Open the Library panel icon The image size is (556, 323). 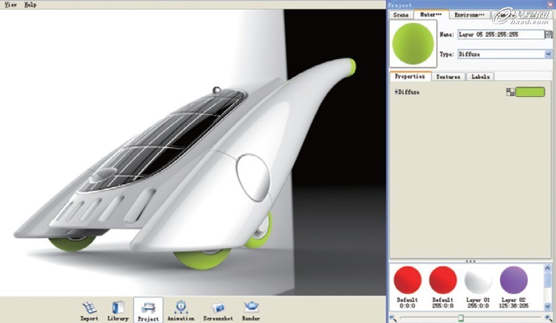point(118,307)
